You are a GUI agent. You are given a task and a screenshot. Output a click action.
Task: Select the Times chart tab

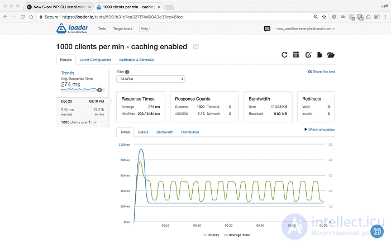[125, 132]
